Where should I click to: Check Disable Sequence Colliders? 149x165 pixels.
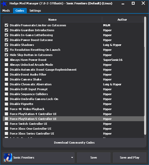pyautogui.click(x=6, y=94)
